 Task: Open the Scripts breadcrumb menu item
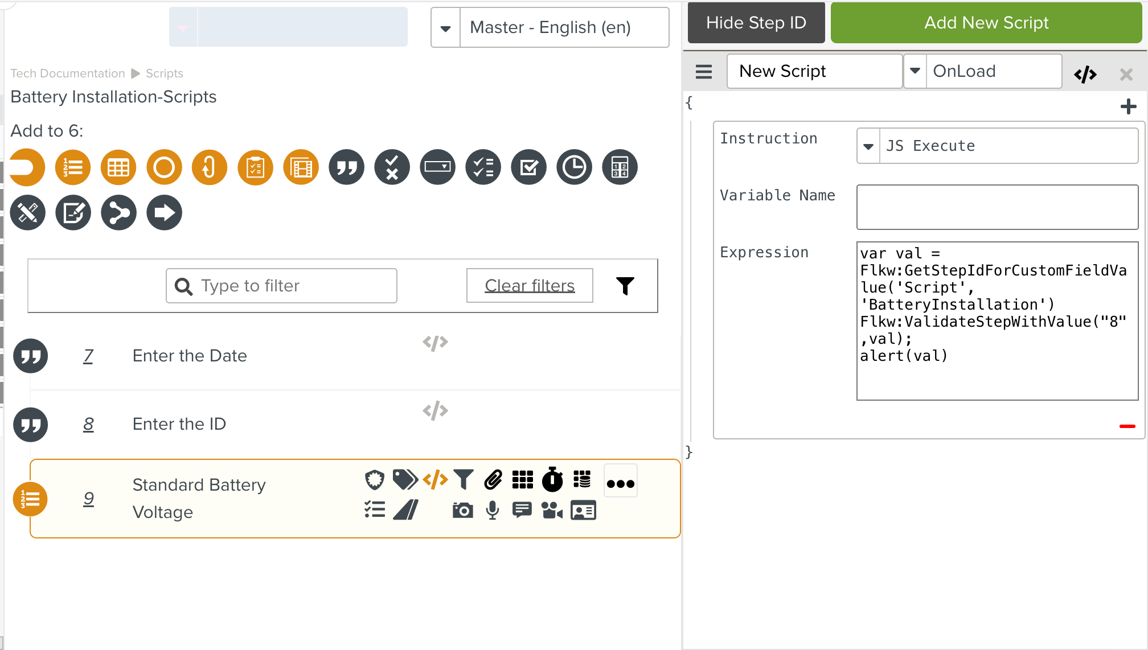click(165, 73)
